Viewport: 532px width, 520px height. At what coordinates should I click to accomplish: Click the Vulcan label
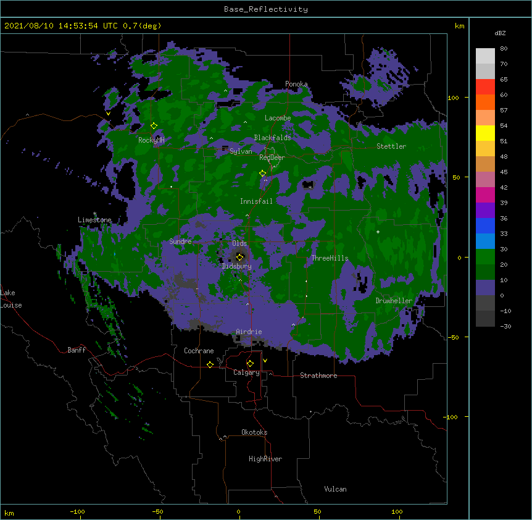335,489
